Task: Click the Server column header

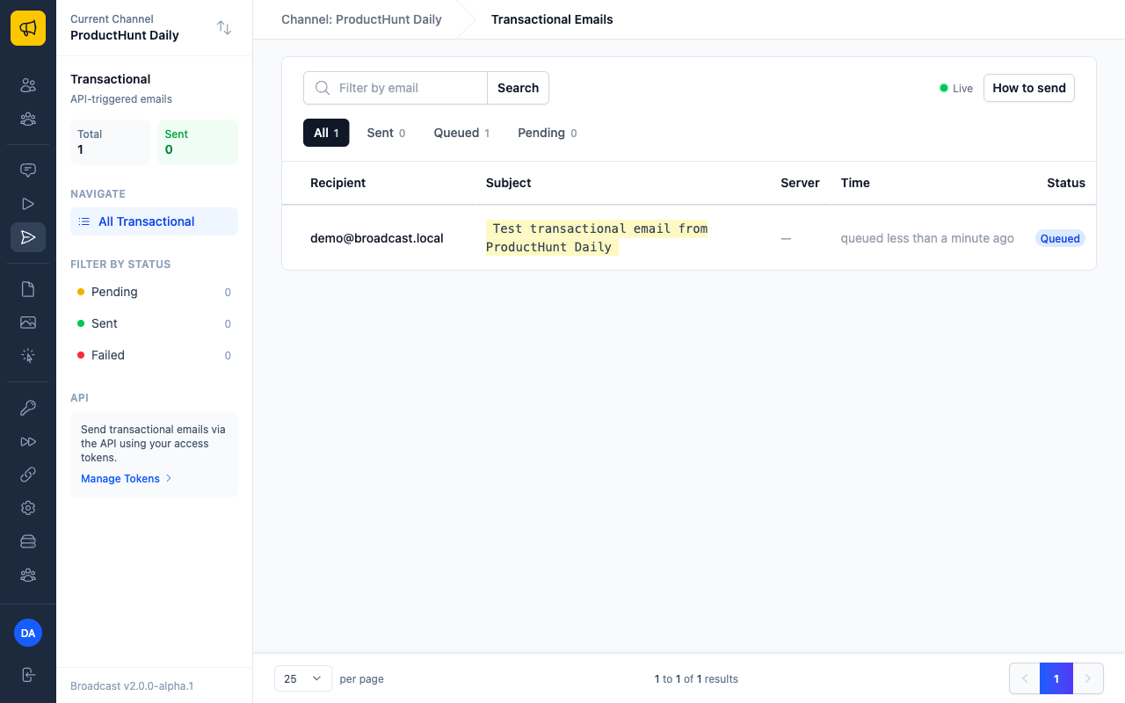Action: 800,183
